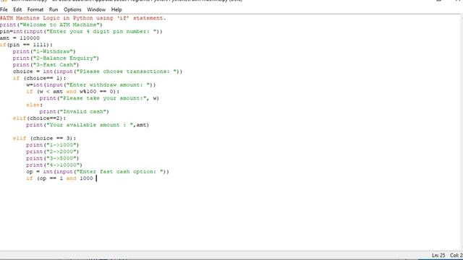Click the 'Ln: 25' status bar indicator
Screen dimensions: 463x260
(x=438, y=255)
